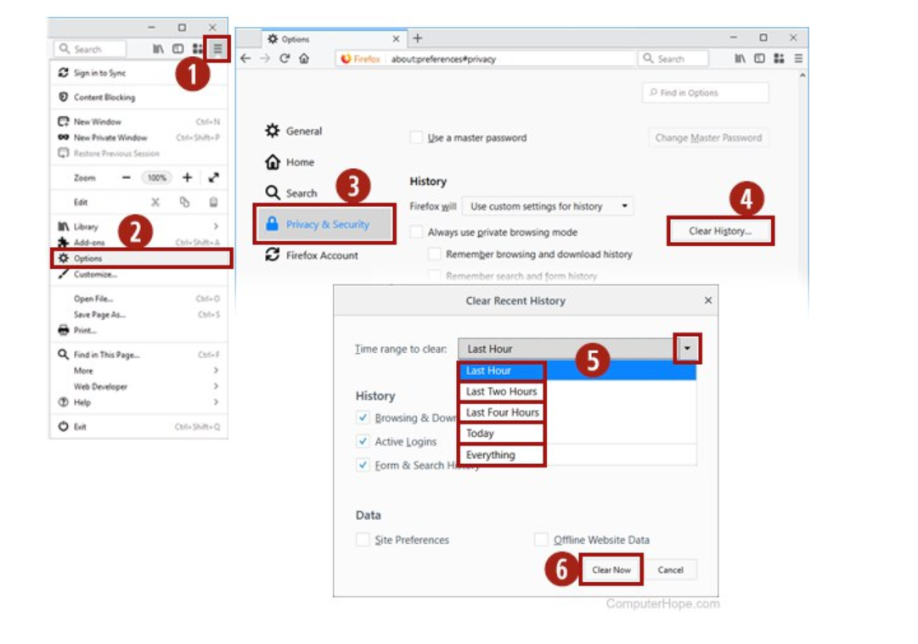Click the Reload page icon
Image resolution: width=918 pixels, height=644 pixels.
[284, 59]
